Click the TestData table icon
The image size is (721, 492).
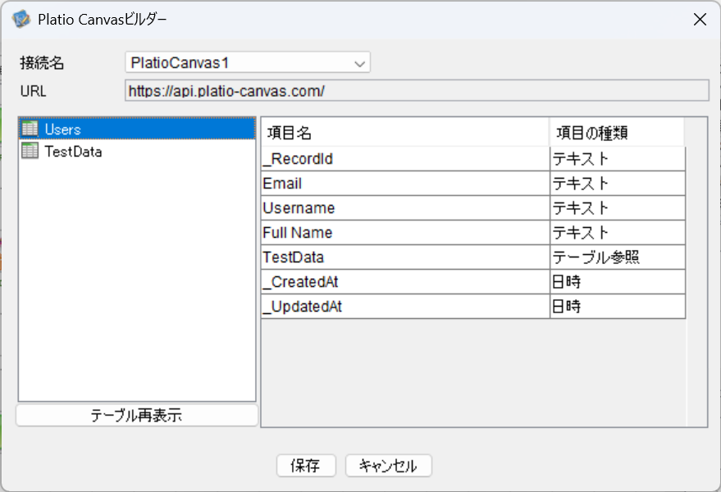click(30, 151)
